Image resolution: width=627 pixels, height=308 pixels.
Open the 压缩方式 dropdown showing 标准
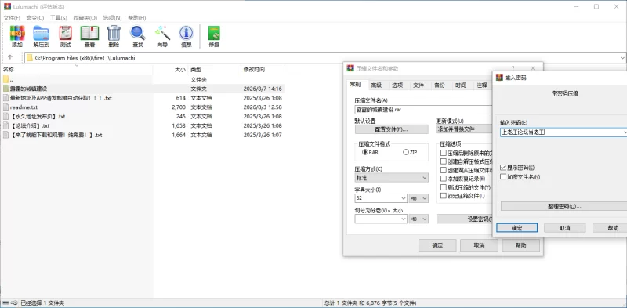coord(391,178)
